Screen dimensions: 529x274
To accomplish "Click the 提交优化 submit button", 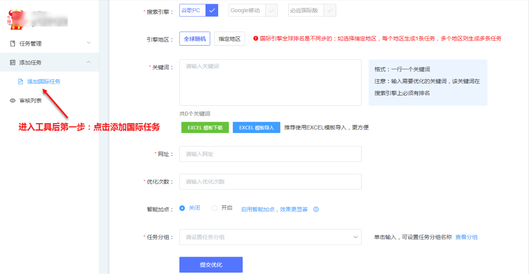I will [211, 265].
